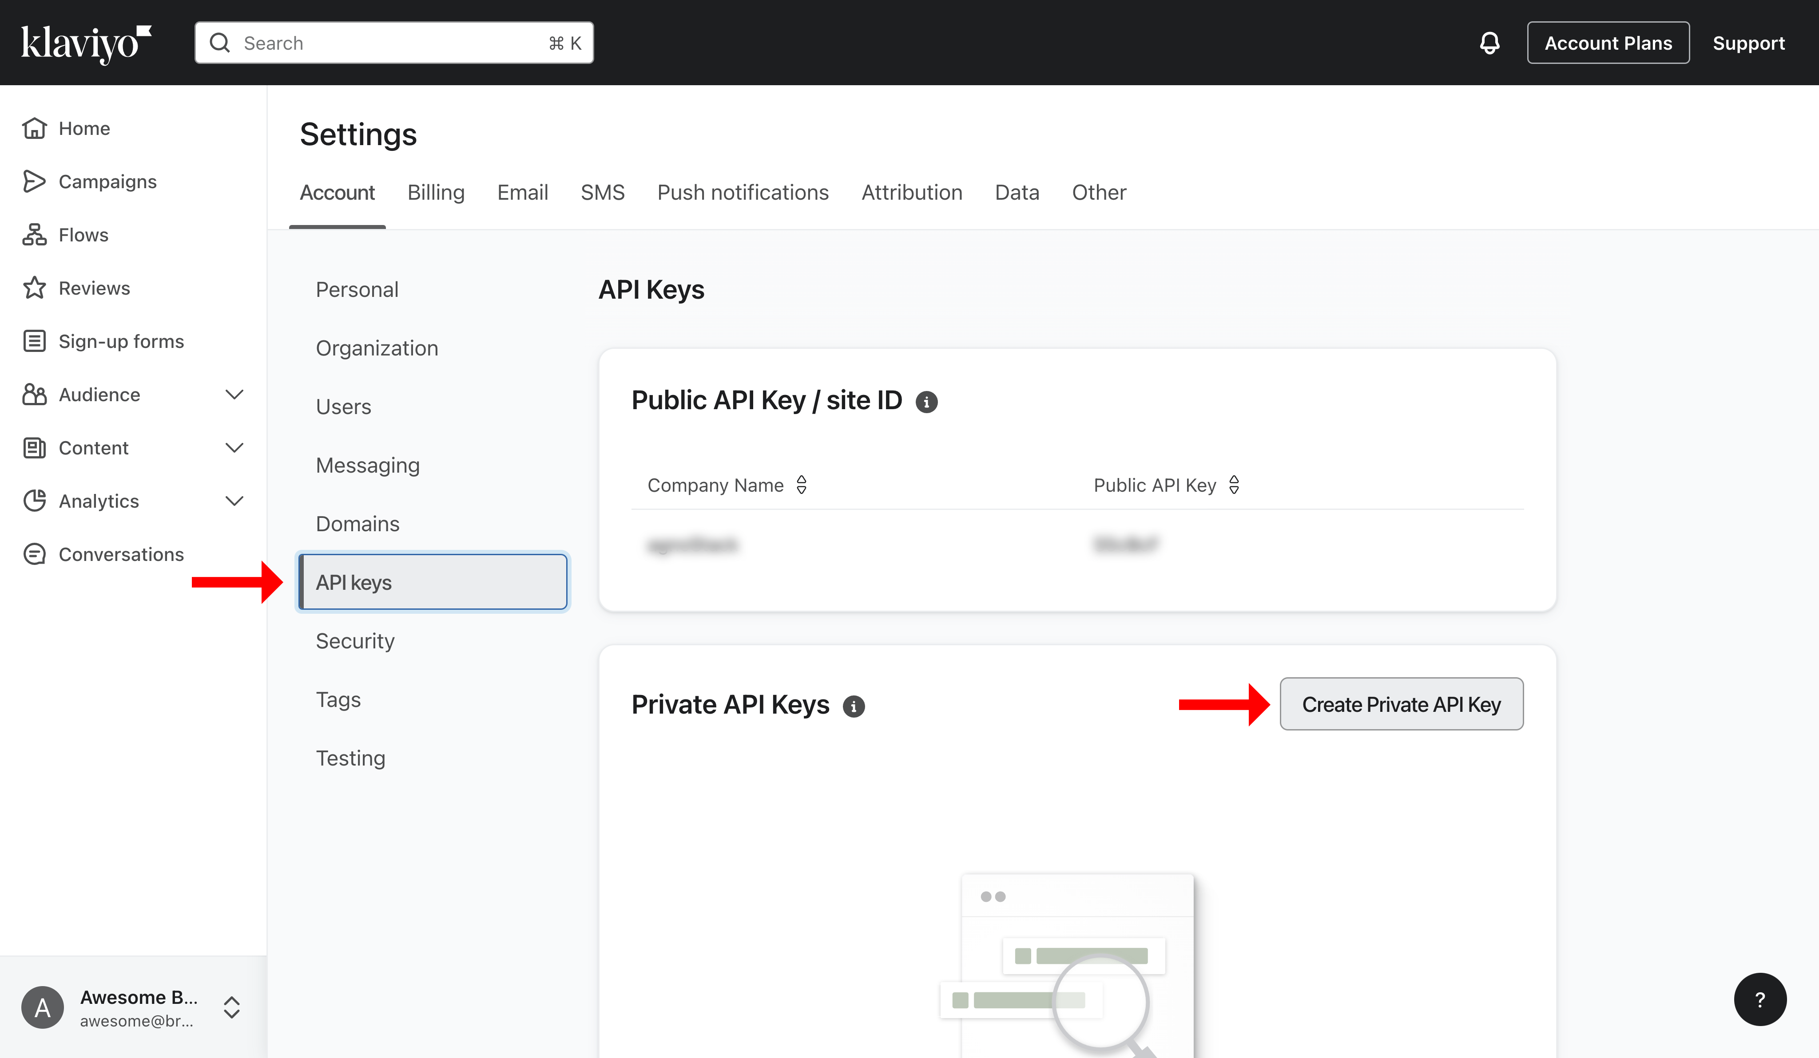Viewport: 1819px width, 1058px height.
Task: Click the Home sidebar icon
Action: 34,128
